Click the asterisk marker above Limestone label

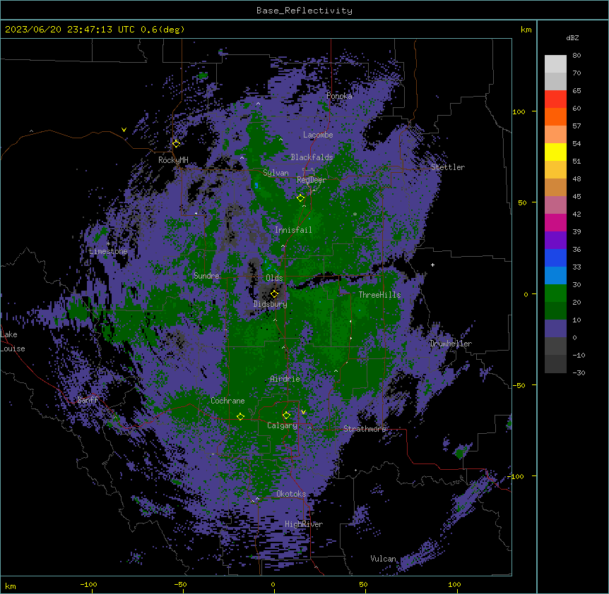[x=108, y=244]
